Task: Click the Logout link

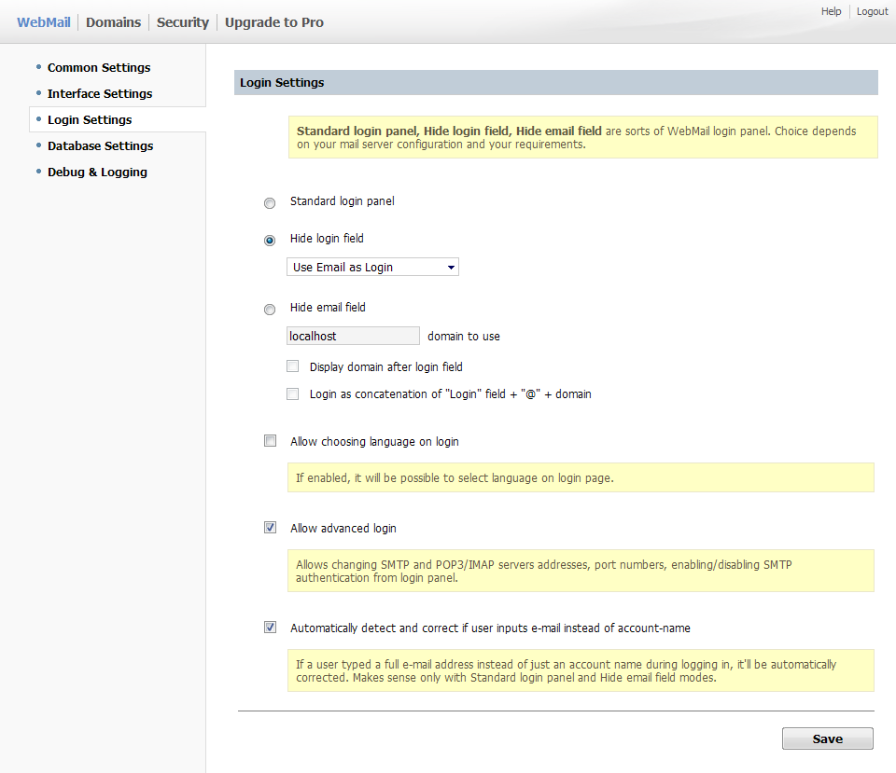Action: pyautogui.click(x=872, y=11)
